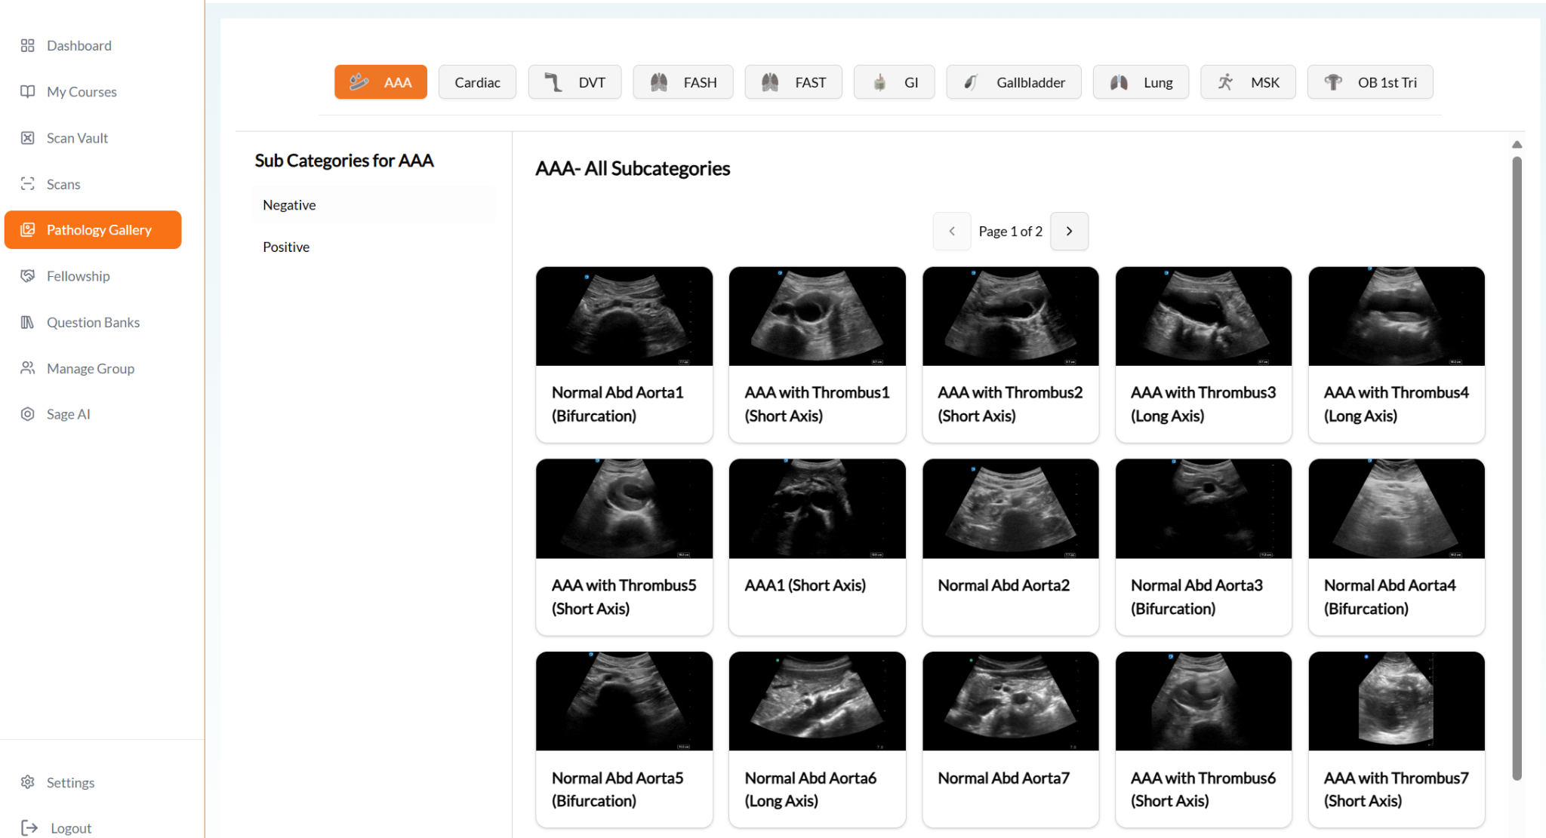The width and height of the screenshot is (1546, 838).
Task: Click the Scan Vault icon
Action: click(x=28, y=138)
